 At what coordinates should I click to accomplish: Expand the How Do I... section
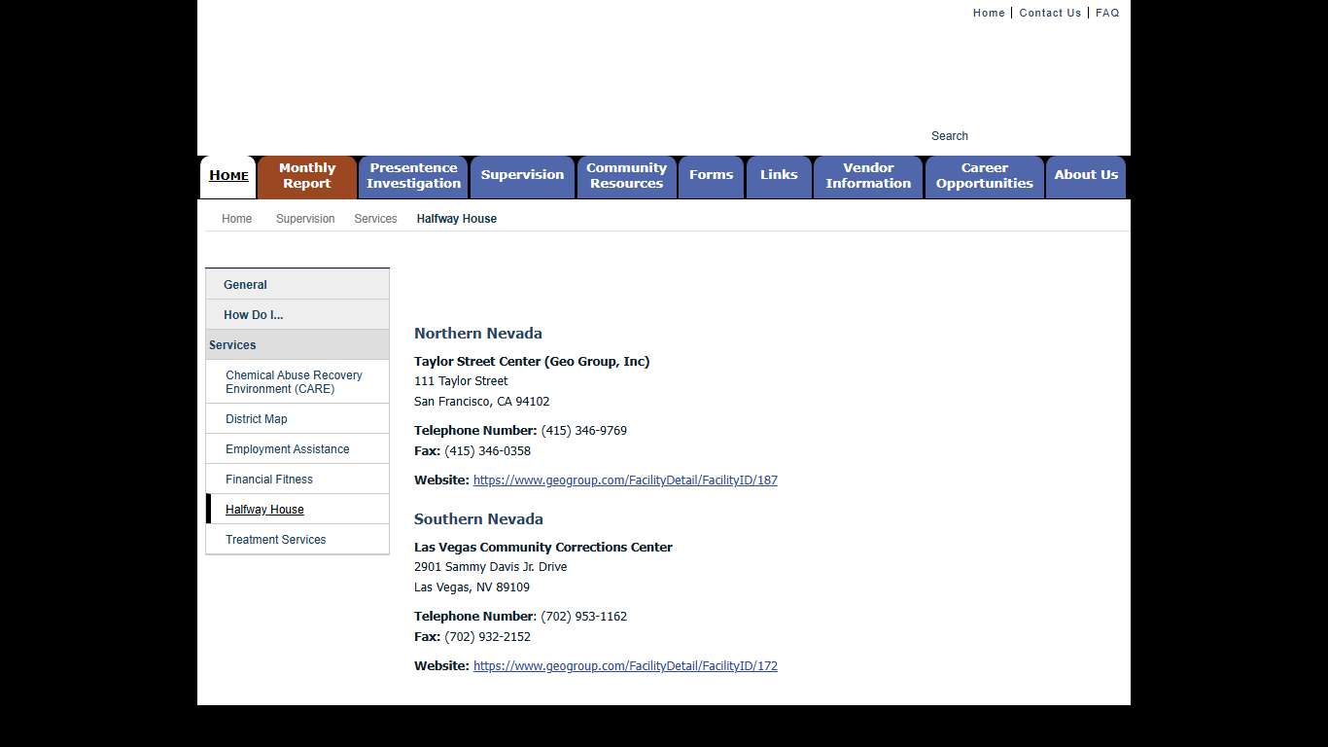click(x=253, y=315)
